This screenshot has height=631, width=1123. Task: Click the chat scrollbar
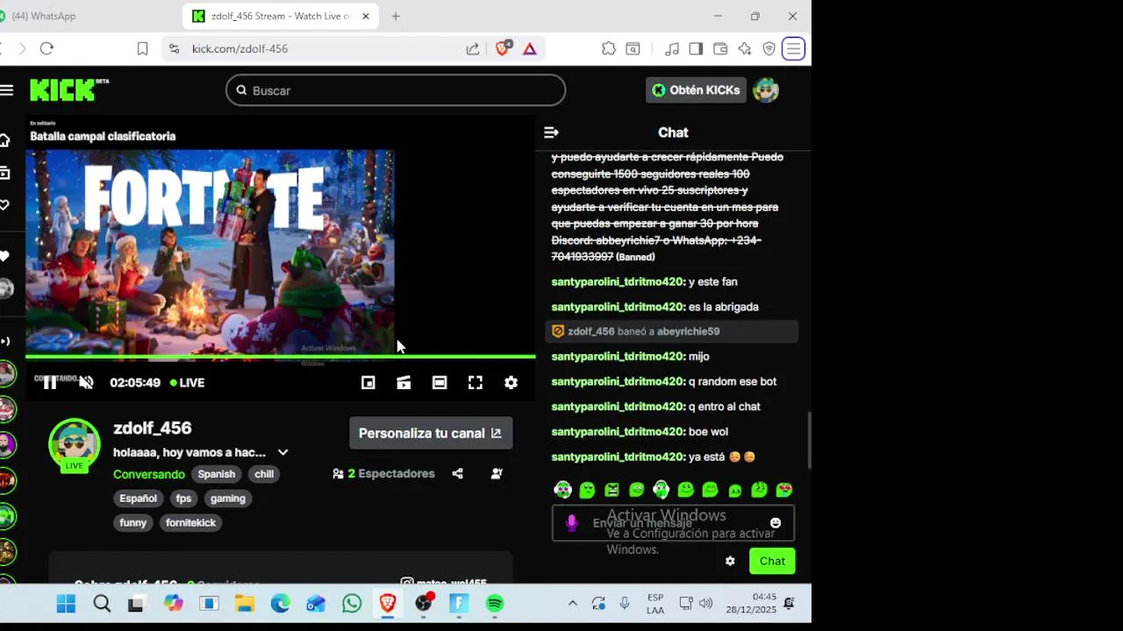808,440
